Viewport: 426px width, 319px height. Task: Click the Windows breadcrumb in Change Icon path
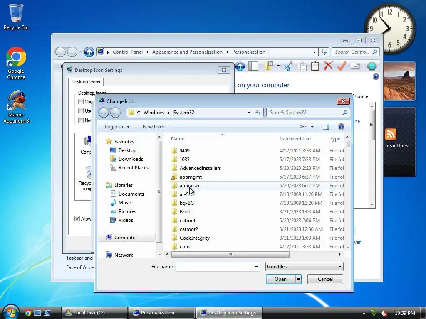click(154, 113)
